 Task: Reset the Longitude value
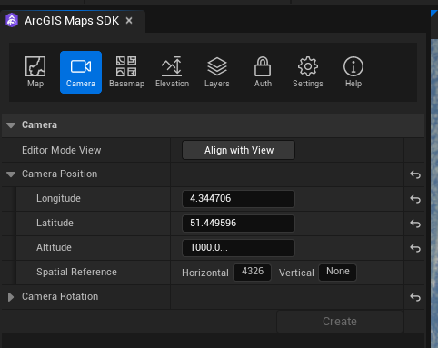pos(415,199)
